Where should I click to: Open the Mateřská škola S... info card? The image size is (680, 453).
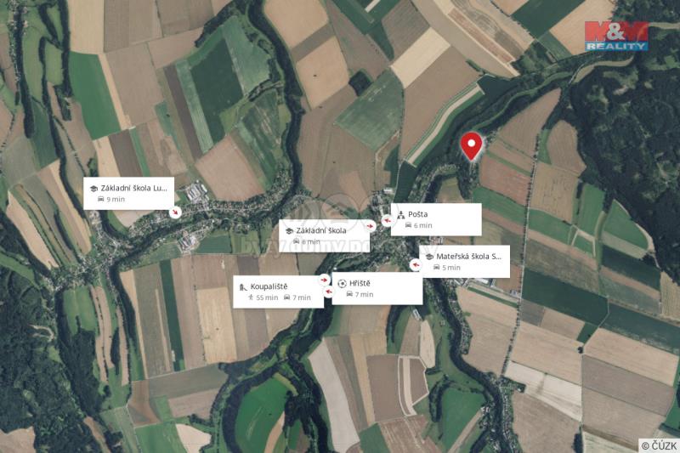464,262
